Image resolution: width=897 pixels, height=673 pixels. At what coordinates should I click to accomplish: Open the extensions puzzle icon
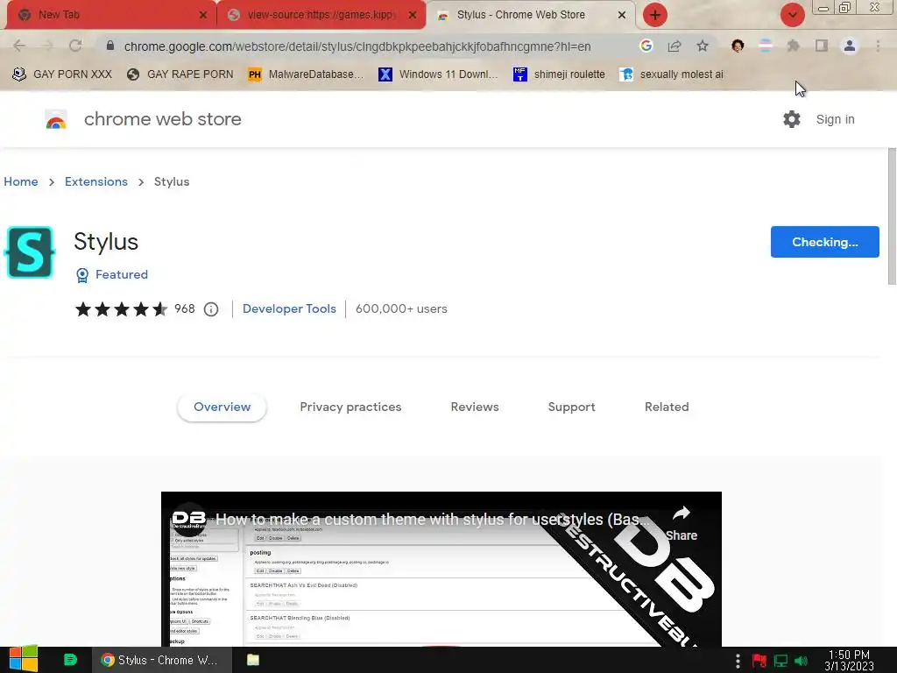[793, 46]
